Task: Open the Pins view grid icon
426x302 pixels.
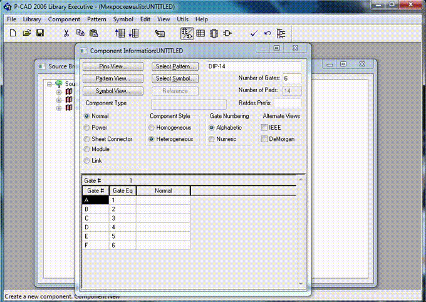Action: point(200,33)
